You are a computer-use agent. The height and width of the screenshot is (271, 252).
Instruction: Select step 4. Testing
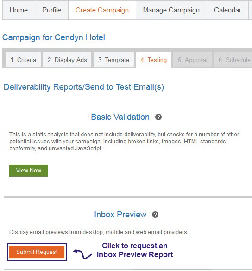[x=154, y=60]
